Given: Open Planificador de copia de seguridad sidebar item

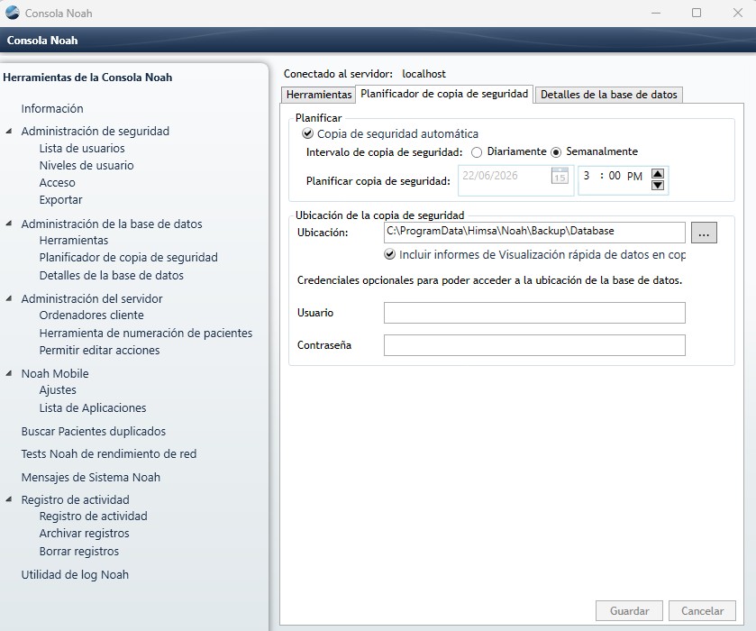Looking at the screenshot, I should tap(128, 257).
